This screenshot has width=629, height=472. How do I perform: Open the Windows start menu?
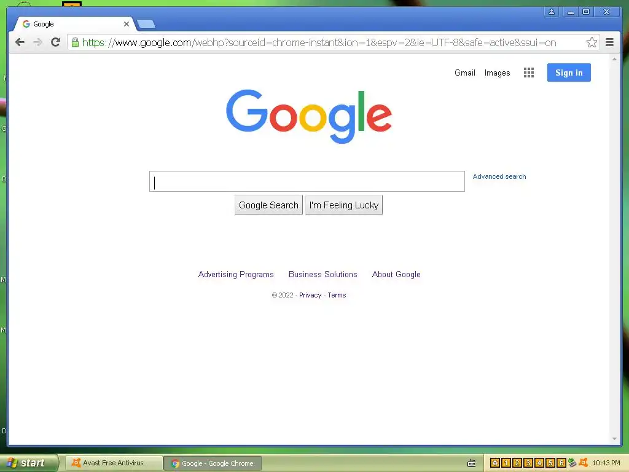pyautogui.click(x=28, y=463)
